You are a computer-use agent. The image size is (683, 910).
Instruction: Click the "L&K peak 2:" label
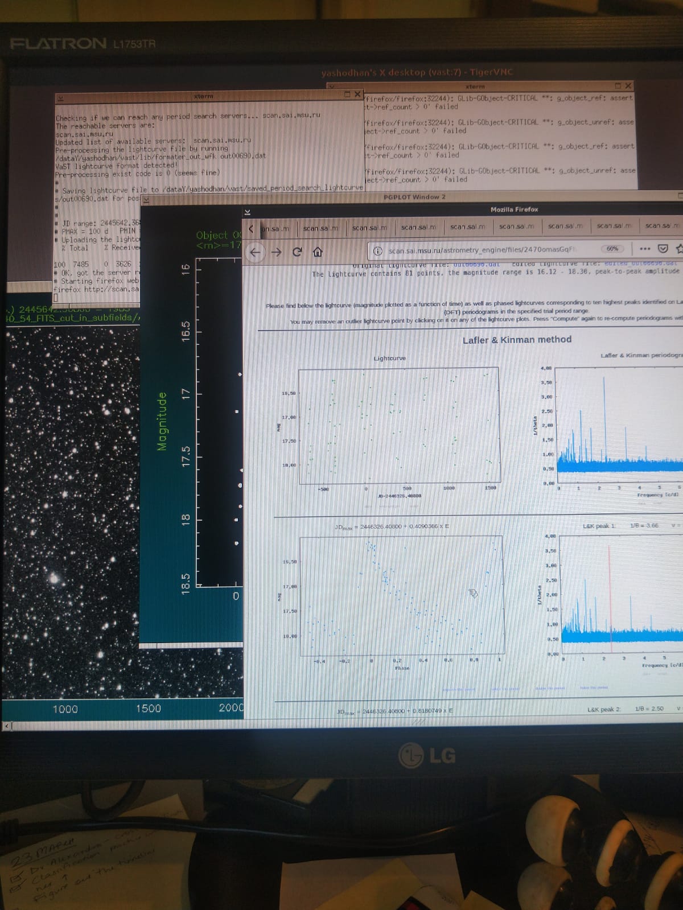(604, 709)
